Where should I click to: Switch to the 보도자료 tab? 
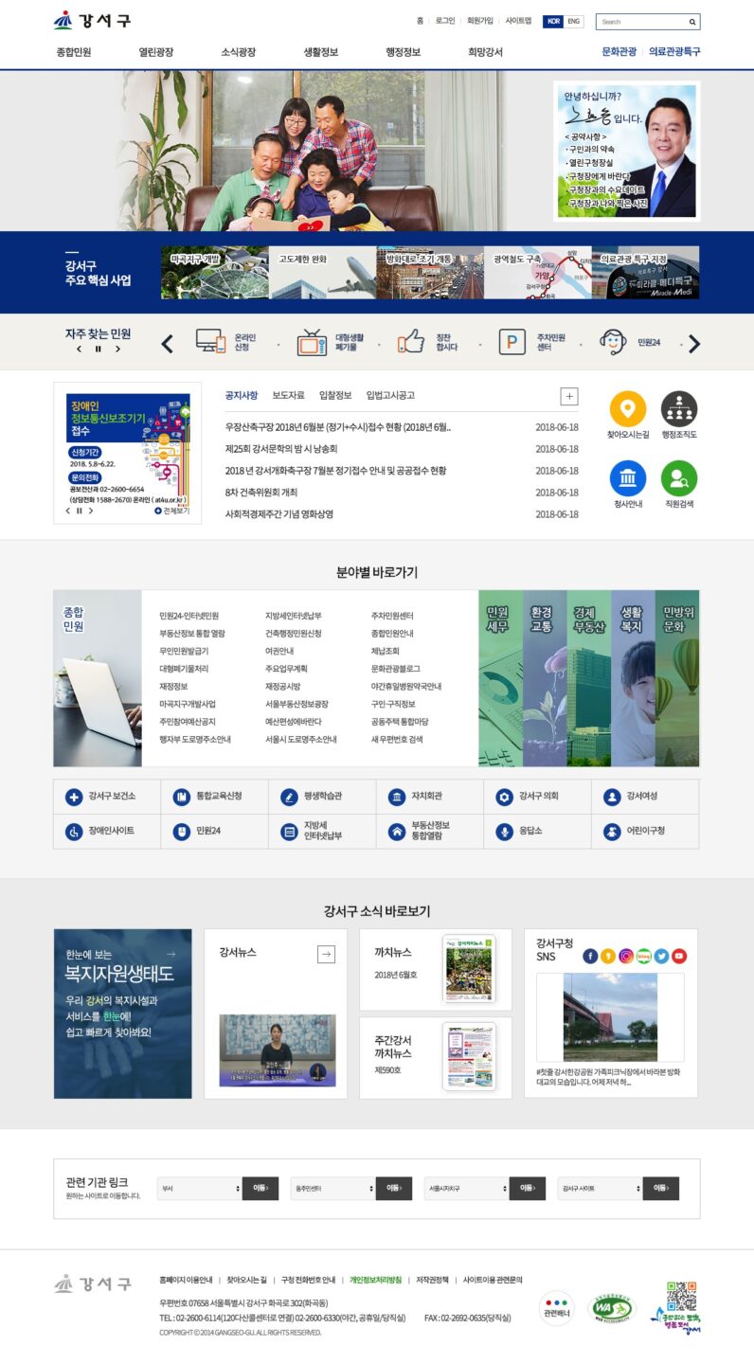pos(288,395)
